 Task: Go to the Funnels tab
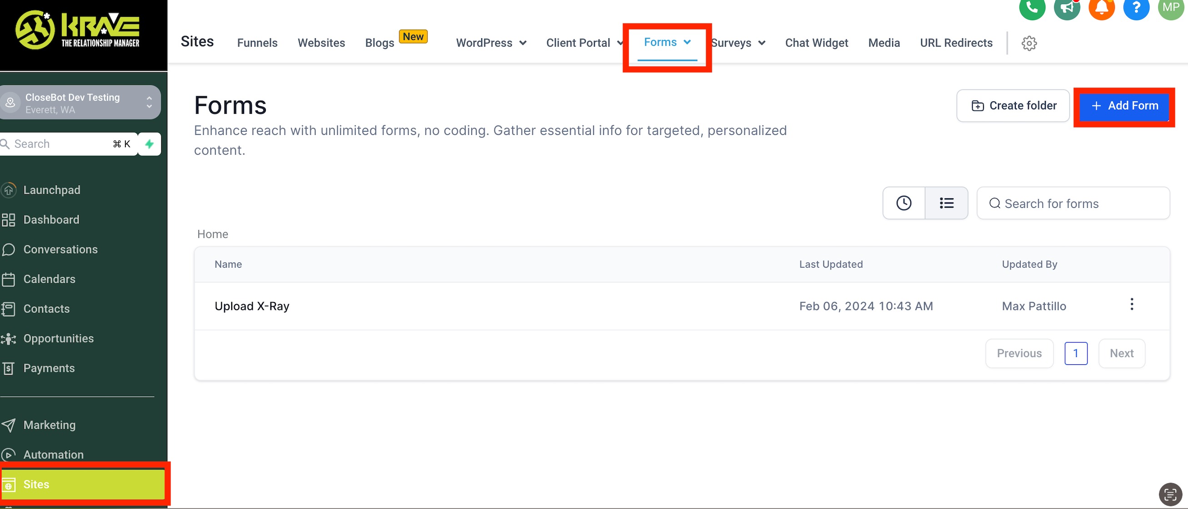point(257,43)
